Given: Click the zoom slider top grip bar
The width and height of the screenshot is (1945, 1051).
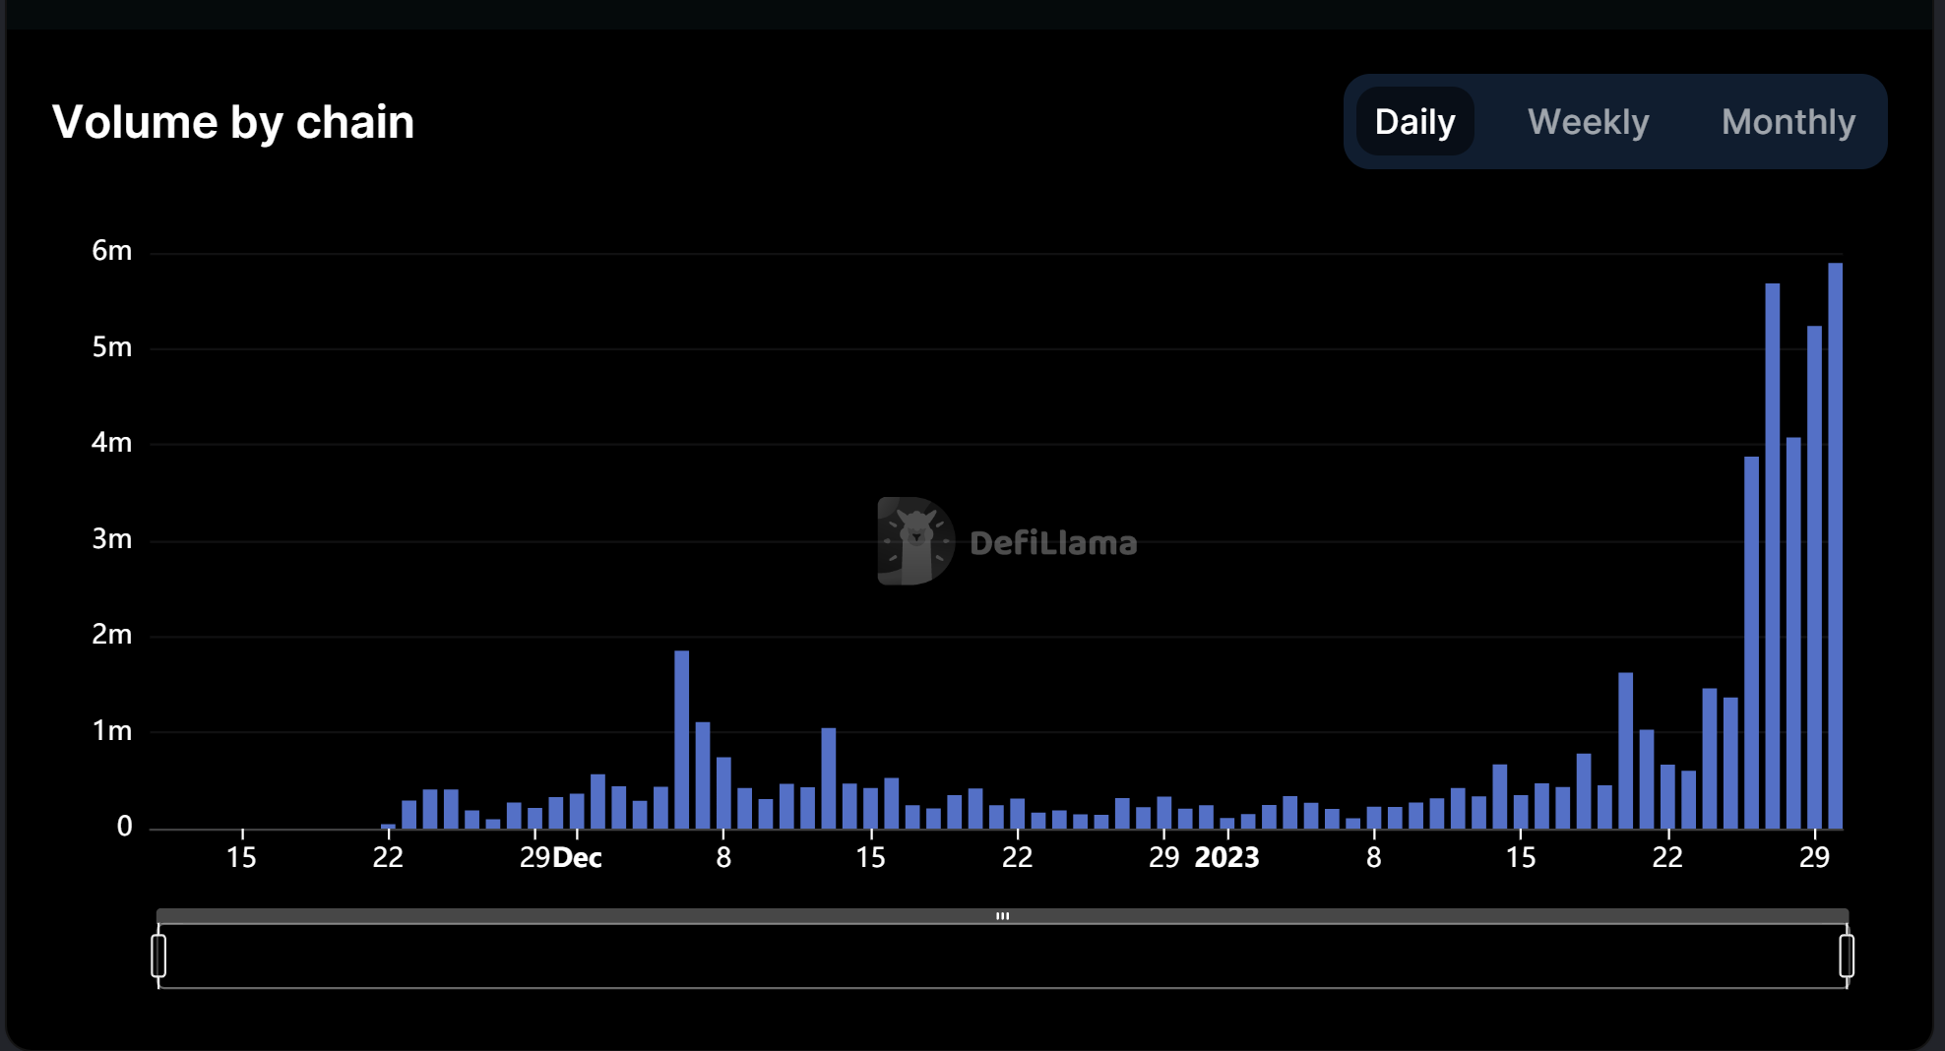Looking at the screenshot, I should coord(1002,915).
